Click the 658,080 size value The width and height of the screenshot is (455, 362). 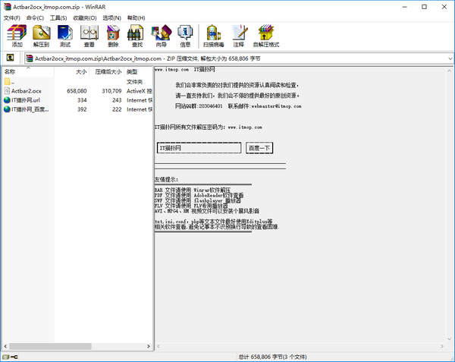pos(77,91)
